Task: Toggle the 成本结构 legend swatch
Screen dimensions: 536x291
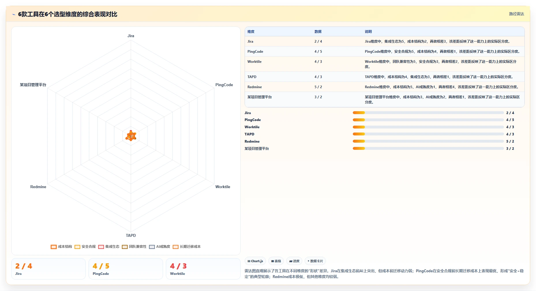Action: pyautogui.click(x=54, y=247)
